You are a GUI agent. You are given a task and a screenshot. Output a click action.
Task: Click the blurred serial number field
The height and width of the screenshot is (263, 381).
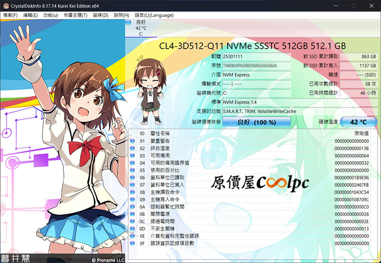pos(257,66)
